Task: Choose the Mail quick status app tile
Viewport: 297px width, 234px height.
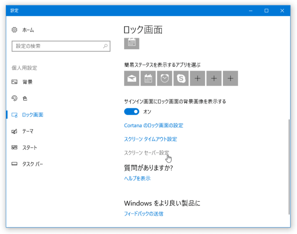Action: point(132,78)
